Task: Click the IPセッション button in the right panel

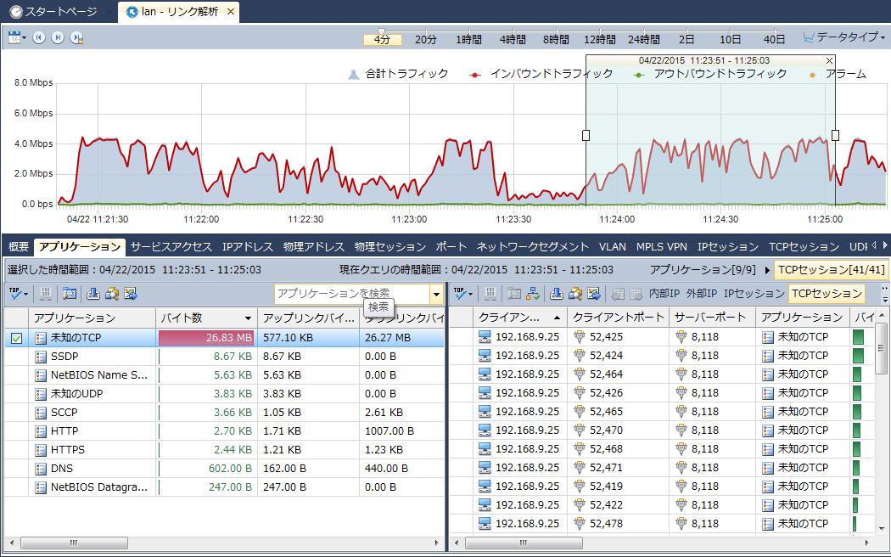Action: click(x=754, y=294)
